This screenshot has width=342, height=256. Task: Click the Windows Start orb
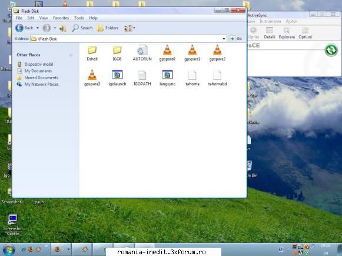(x=8, y=250)
